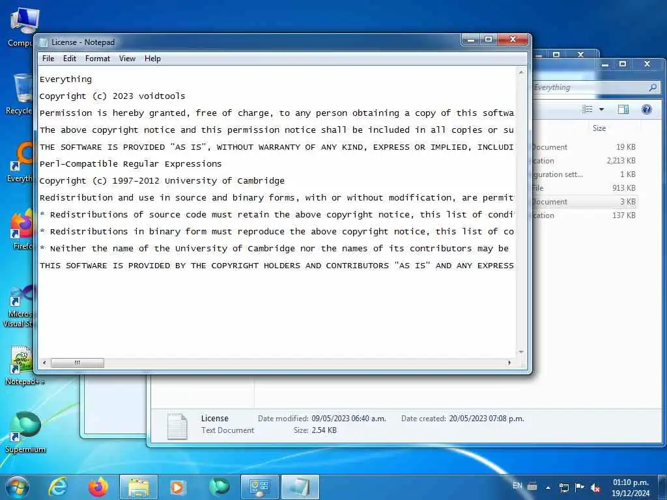Viewport: 667px width, 500px height.
Task: Open the network icon in the system tray
Action: point(564,488)
